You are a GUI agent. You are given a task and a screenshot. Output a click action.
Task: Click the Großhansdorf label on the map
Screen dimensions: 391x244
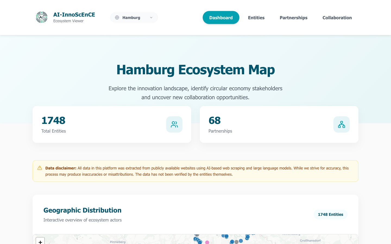310,240
